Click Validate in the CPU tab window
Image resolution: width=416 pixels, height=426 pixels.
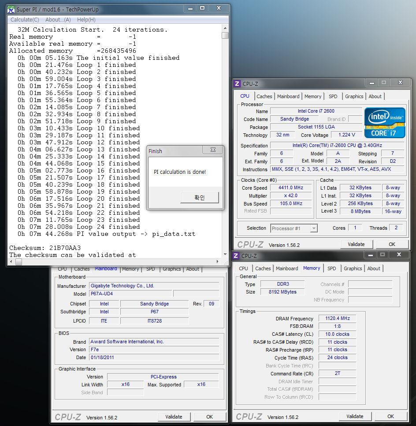356,244
